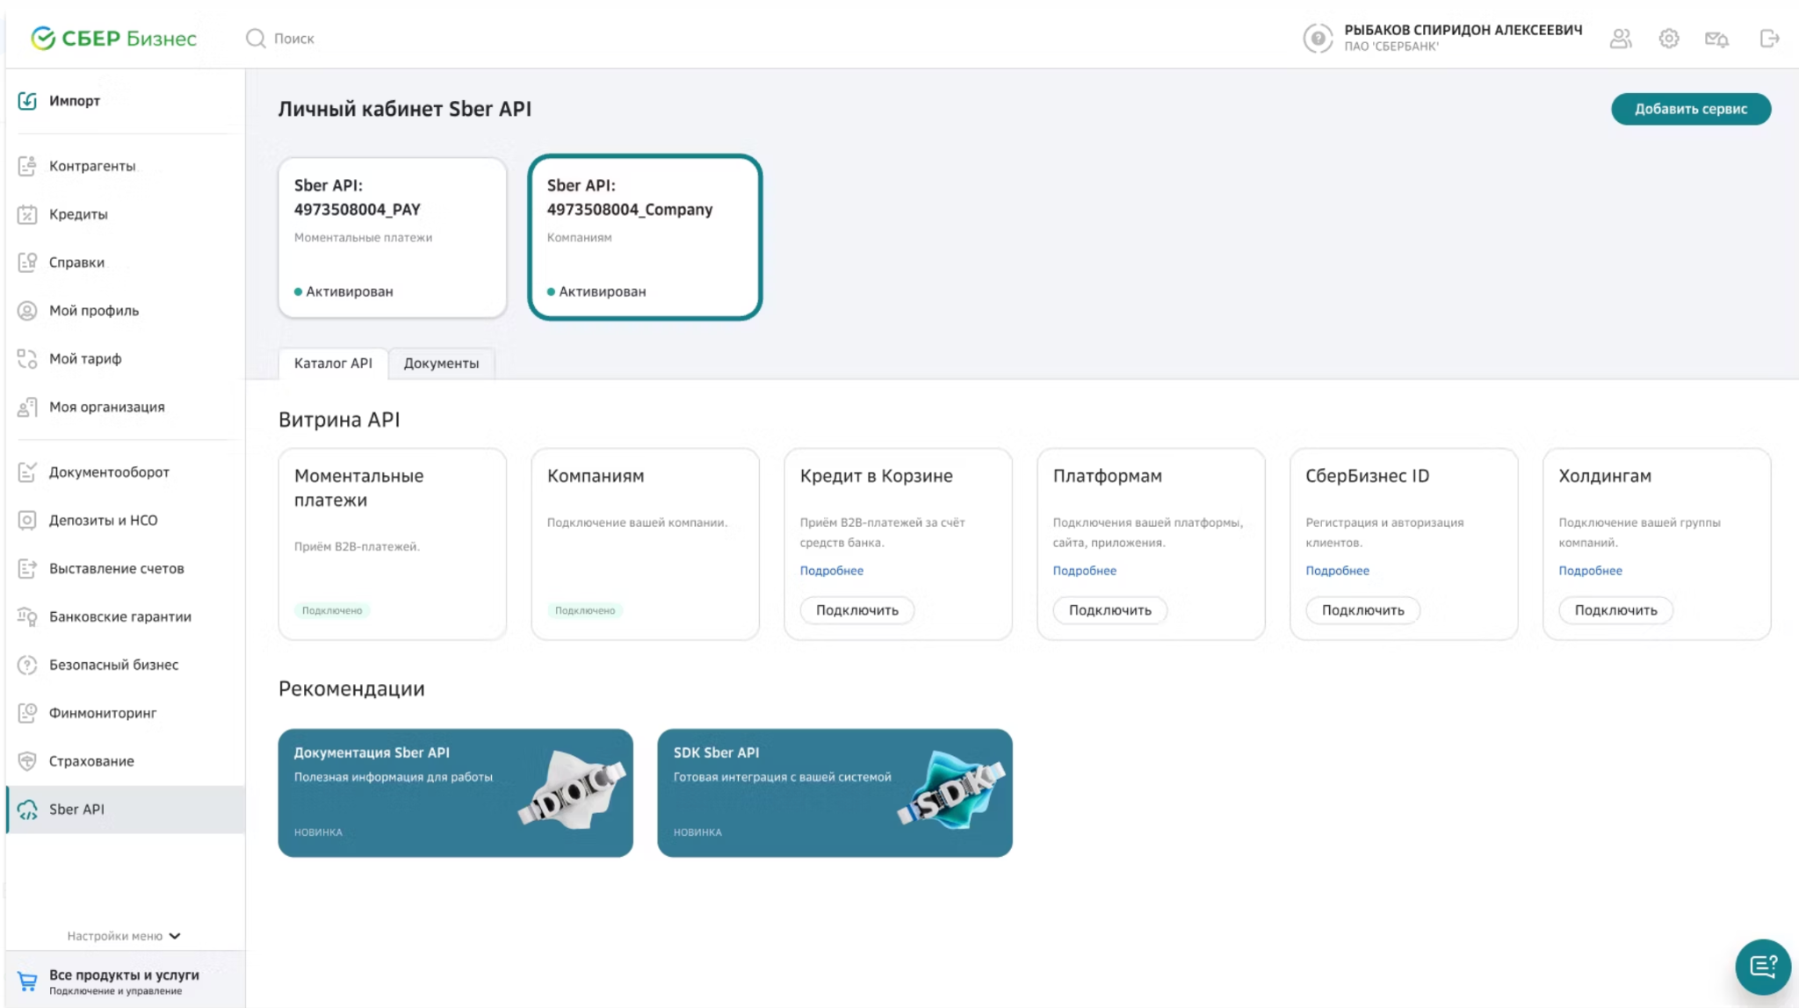
Task: Click the Sber API sidebar icon
Action: pyautogui.click(x=27, y=810)
